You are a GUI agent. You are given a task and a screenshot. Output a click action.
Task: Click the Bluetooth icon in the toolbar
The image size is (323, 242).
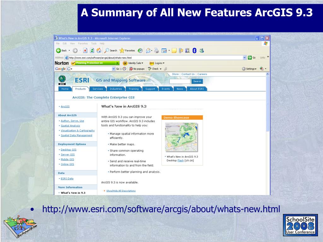coord(194,50)
